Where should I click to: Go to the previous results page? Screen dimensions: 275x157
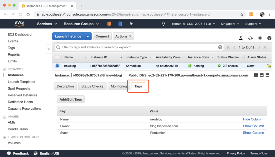[234, 47]
